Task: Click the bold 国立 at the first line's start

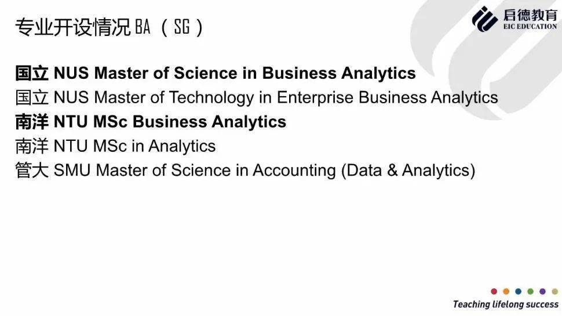Action: pyautogui.click(x=32, y=73)
